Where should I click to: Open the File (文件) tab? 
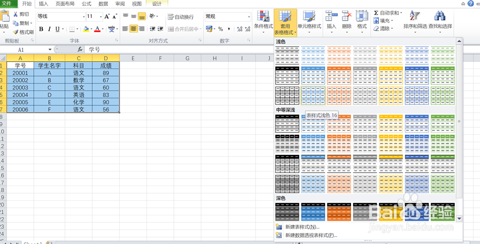(9, 4)
